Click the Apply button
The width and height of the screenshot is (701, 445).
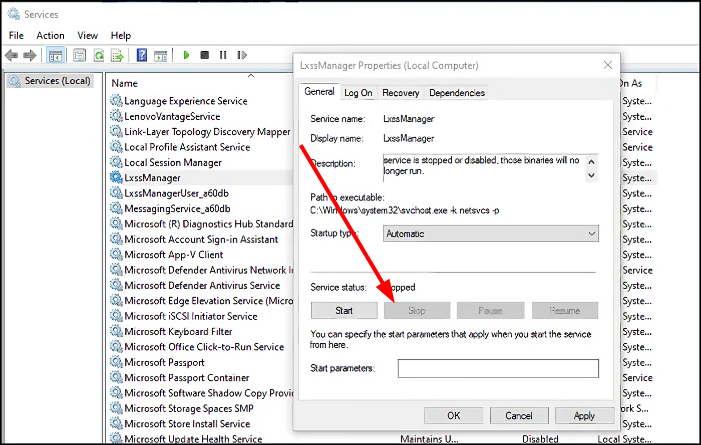[584, 415]
